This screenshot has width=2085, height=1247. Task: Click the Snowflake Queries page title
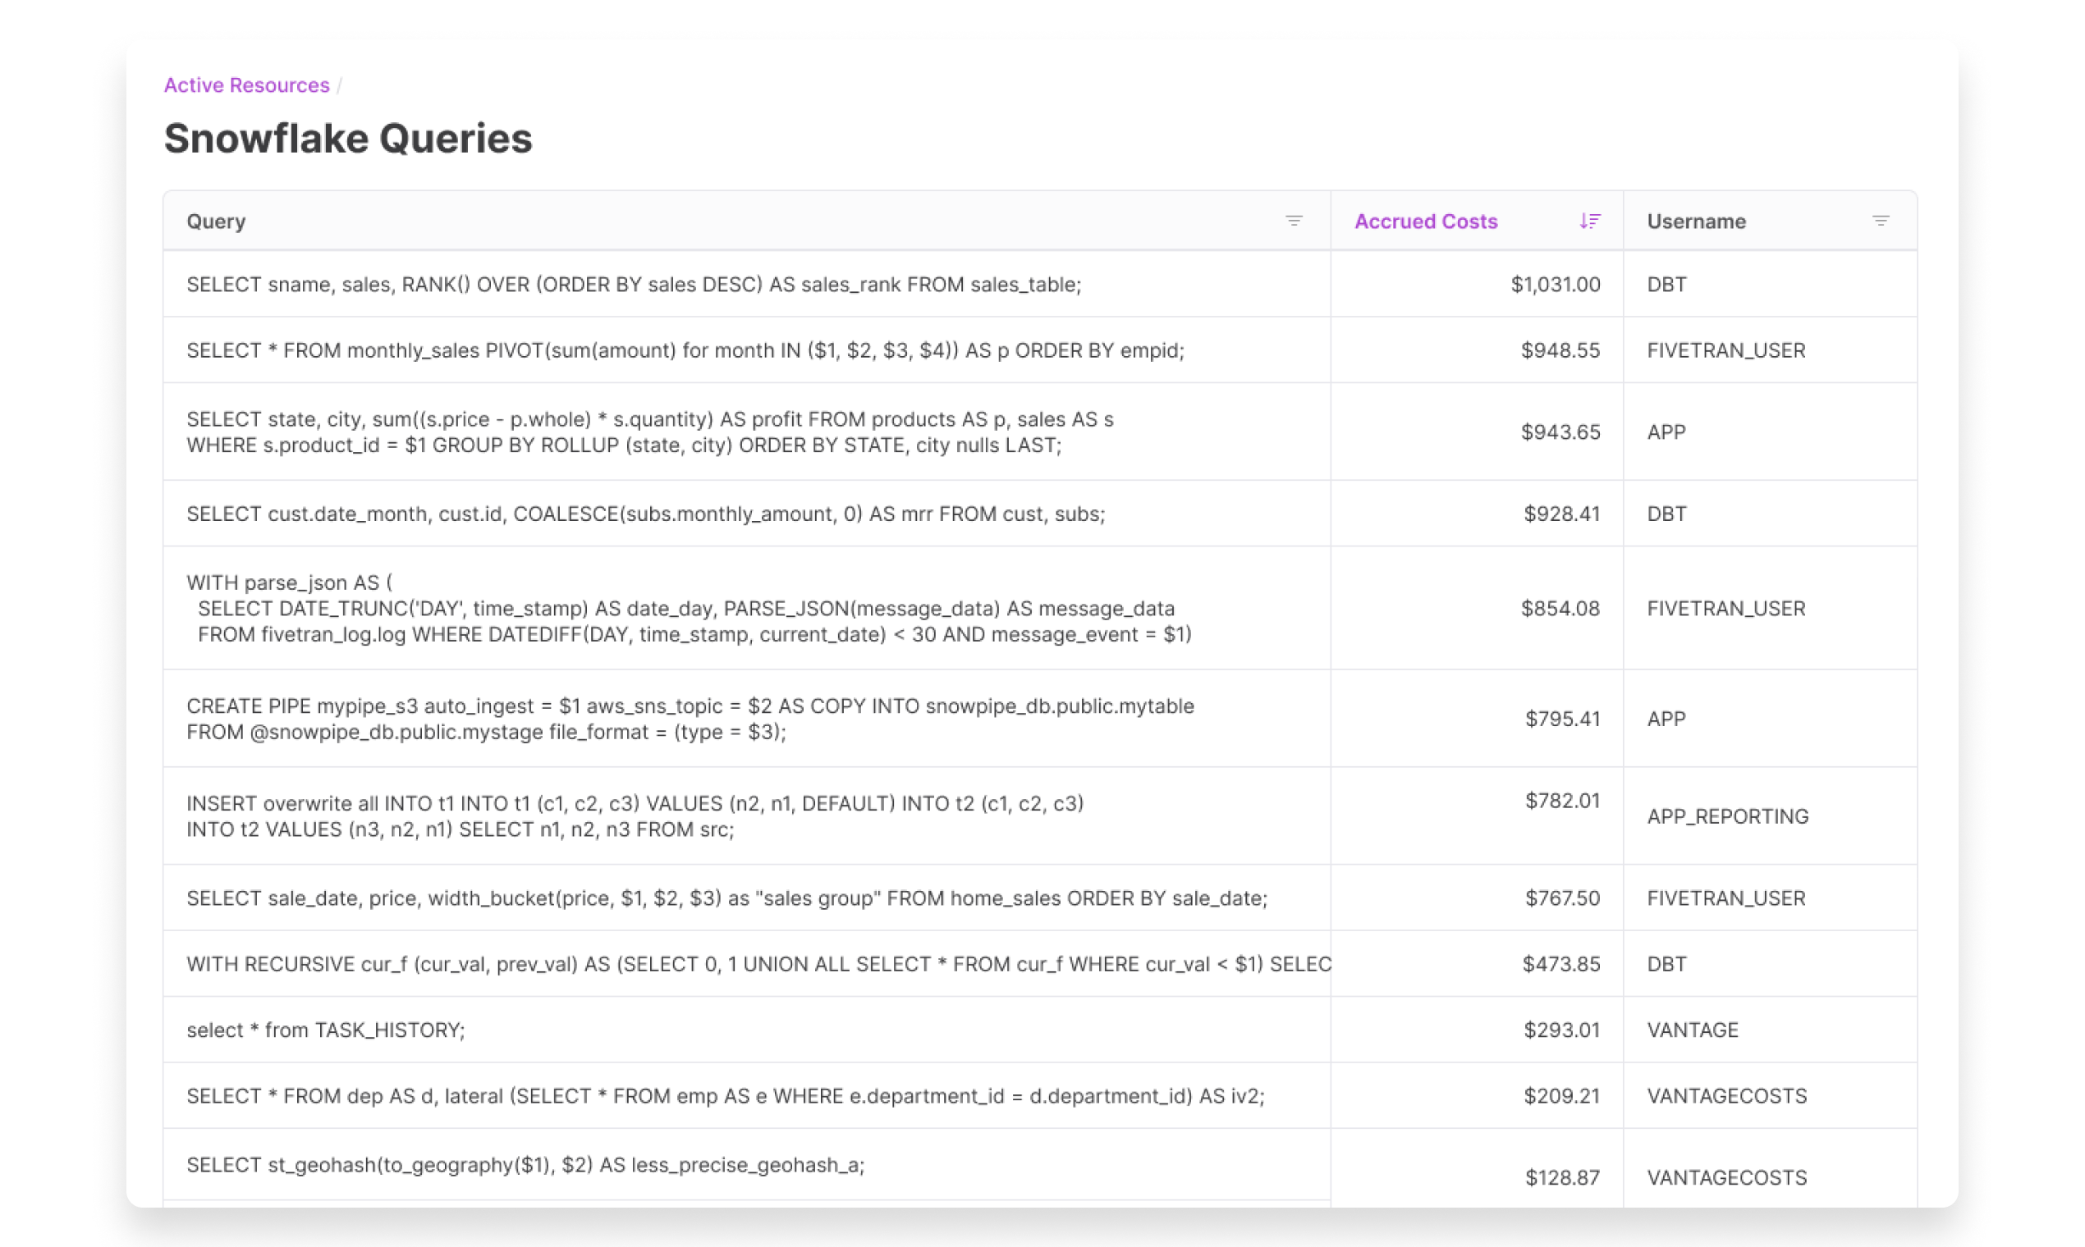point(348,138)
